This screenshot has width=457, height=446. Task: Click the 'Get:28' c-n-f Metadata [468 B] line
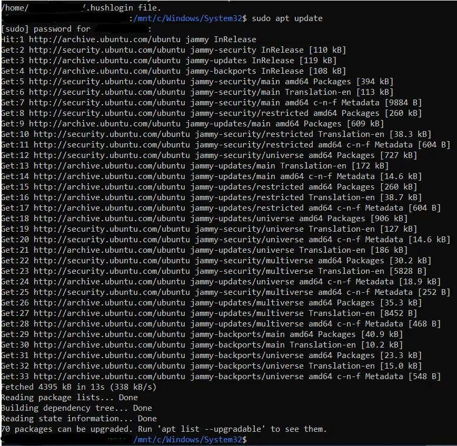tap(221, 323)
